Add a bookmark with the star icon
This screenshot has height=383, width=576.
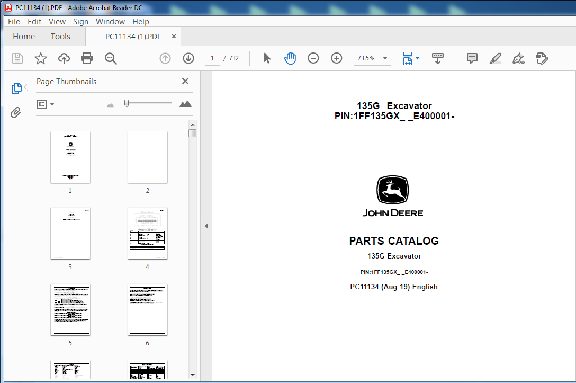tap(41, 58)
